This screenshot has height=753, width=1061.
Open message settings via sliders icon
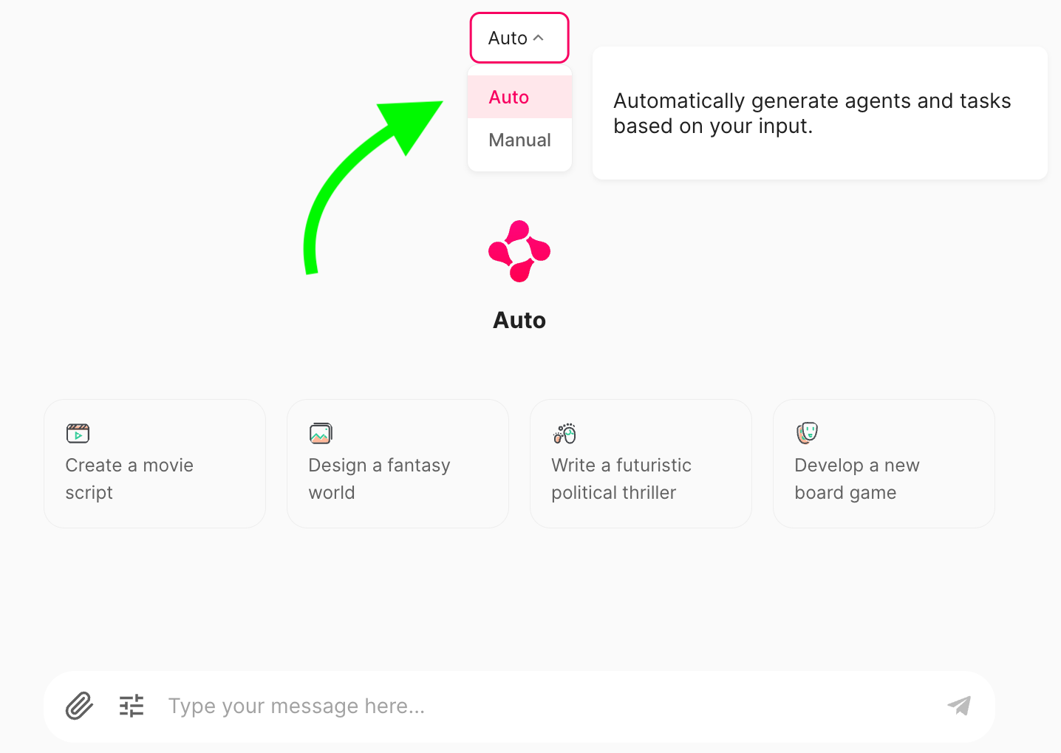[131, 706]
